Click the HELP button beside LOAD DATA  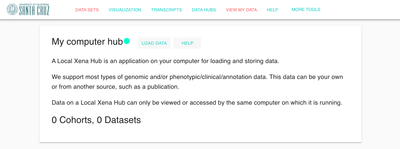point(187,43)
